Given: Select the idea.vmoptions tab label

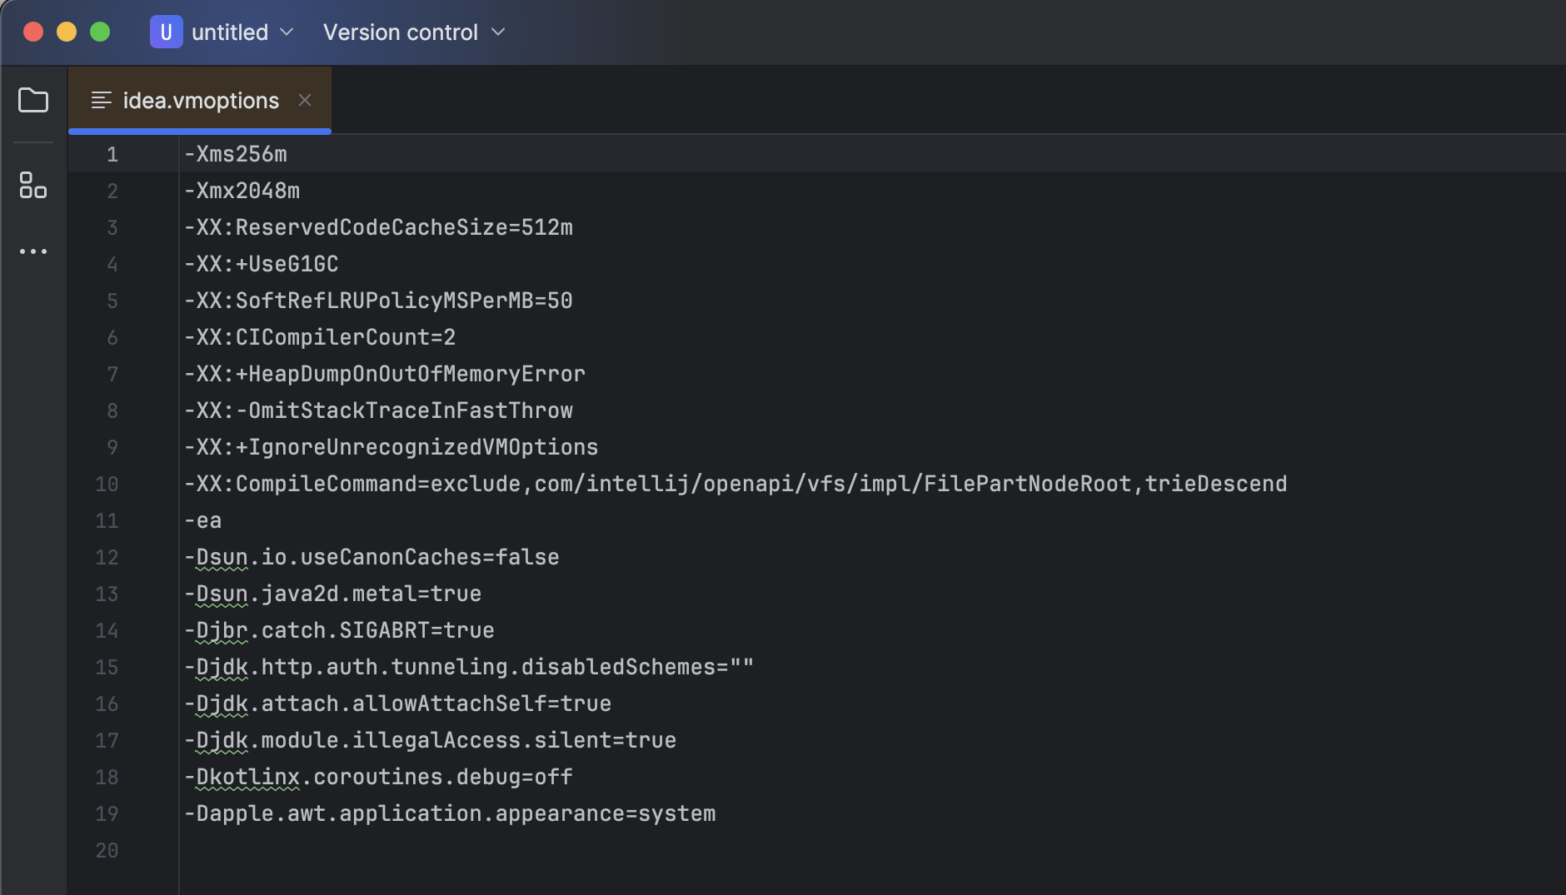Looking at the screenshot, I should pyautogui.click(x=201, y=101).
